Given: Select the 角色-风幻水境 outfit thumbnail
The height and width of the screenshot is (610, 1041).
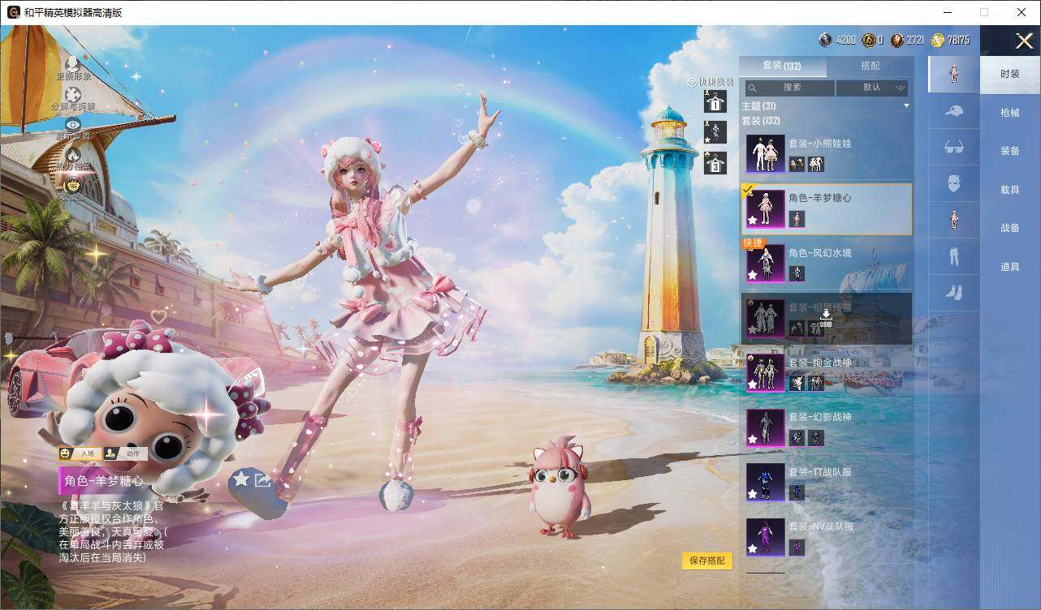Looking at the screenshot, I should [x=766, y=264].
